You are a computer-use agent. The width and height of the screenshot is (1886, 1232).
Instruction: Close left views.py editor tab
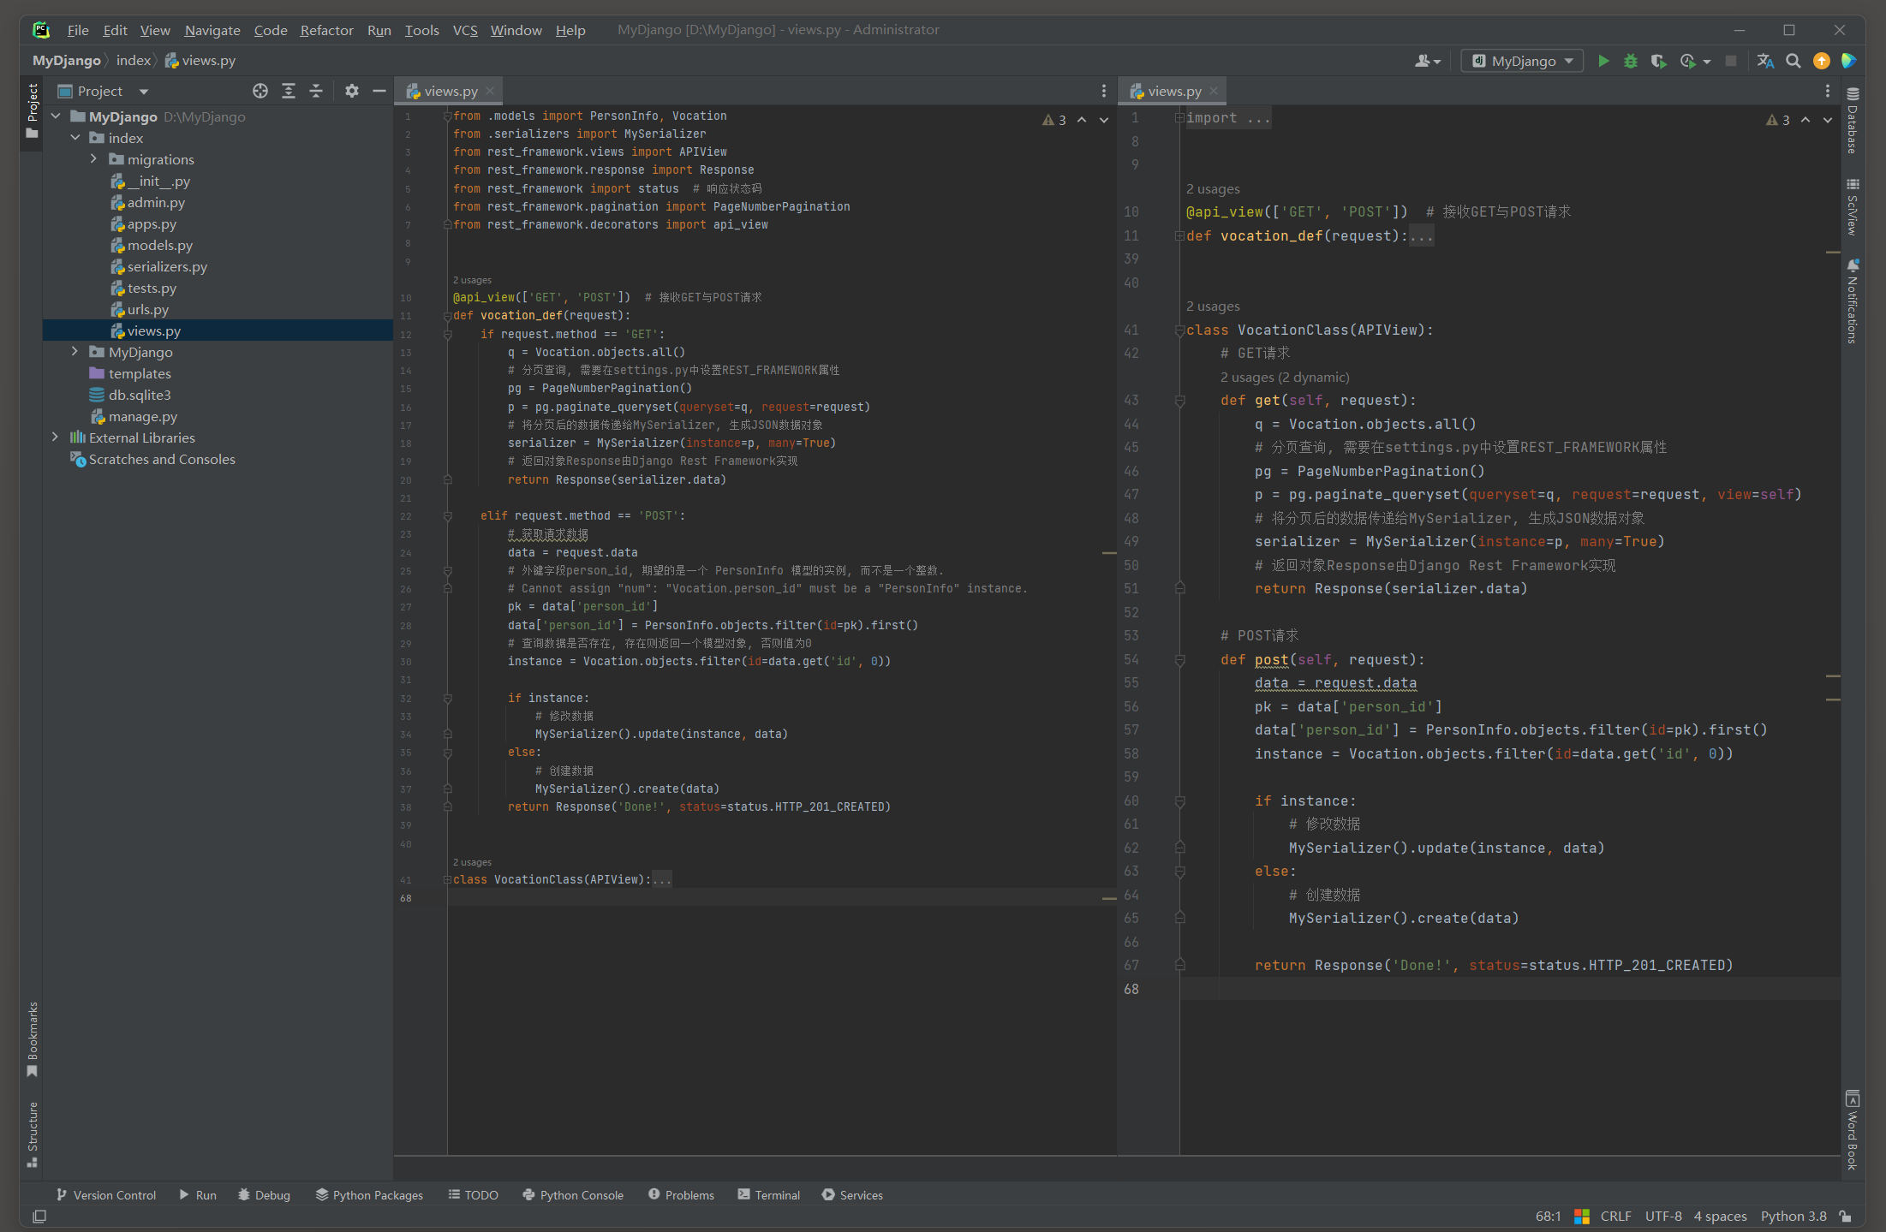(x=490, y=91)
